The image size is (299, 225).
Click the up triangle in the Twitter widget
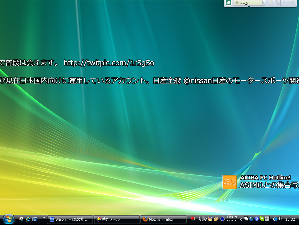tap(284, 2)
